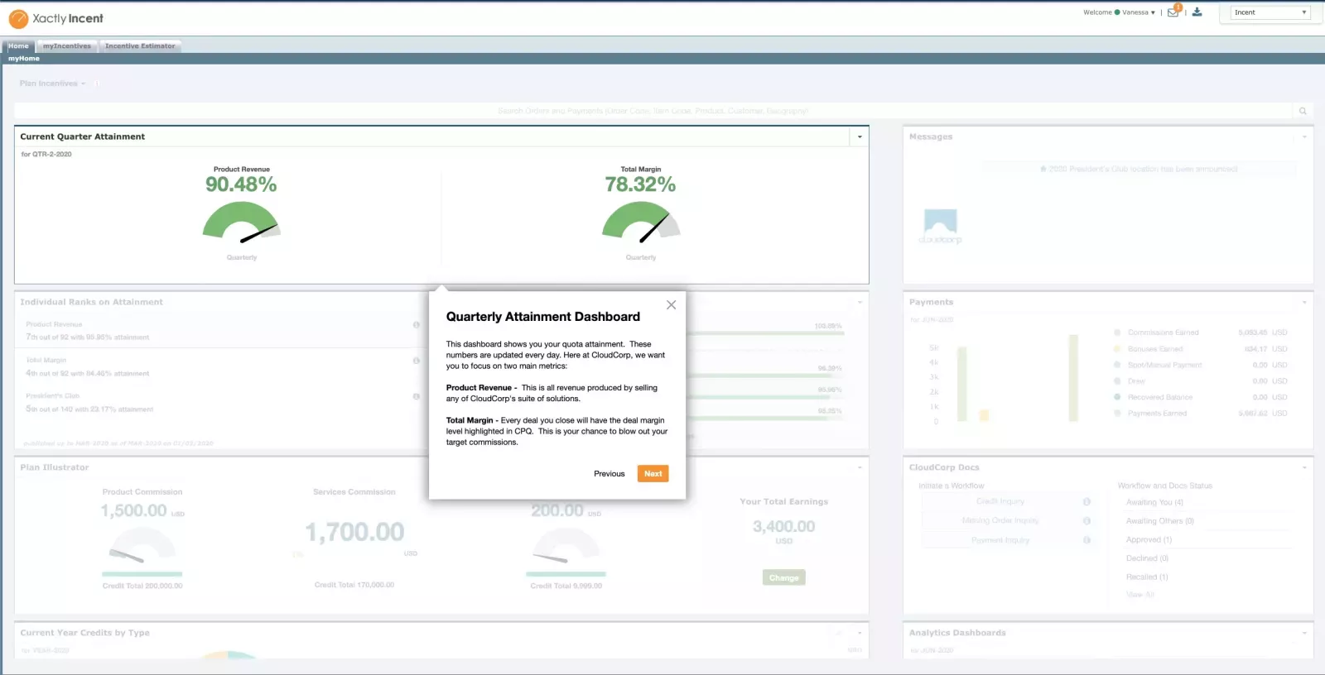Viewport: 1325px width, 675px height.
Task: Click the info icon beside Plan Incentives
Action: pyautogui.click(x=96, y=84)
